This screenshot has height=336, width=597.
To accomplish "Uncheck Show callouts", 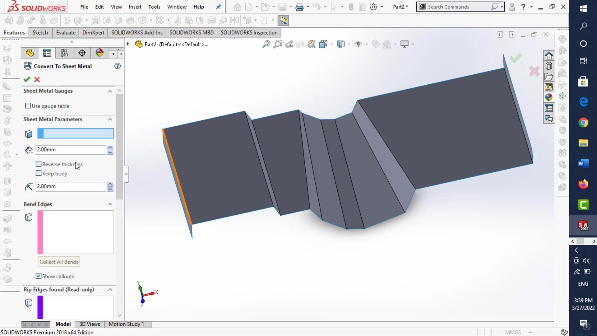I will (x=39, y=276).
